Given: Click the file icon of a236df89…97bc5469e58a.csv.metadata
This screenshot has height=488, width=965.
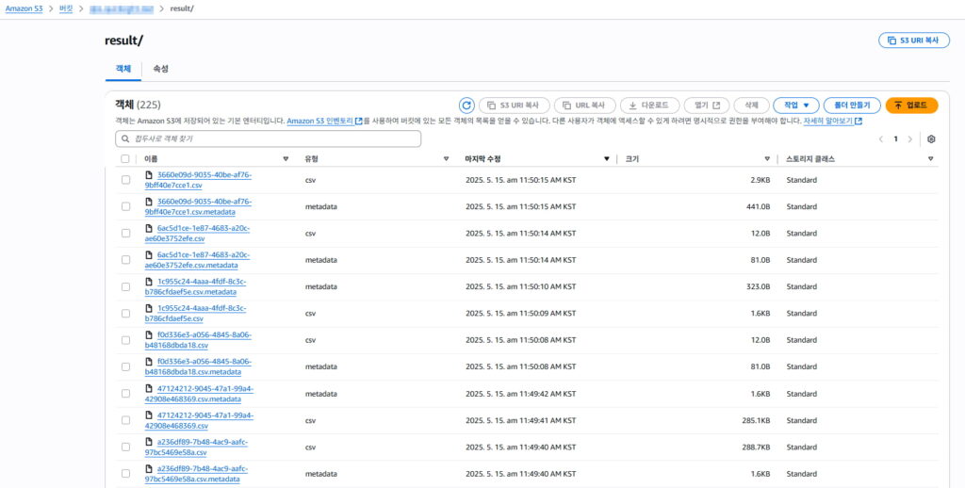Looking at the screenshot, I should pyautogui.click(x=148, y=468).
